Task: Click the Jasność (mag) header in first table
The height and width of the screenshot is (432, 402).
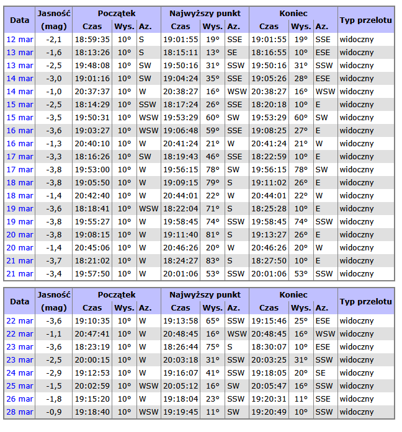Action: click(53, 20)
